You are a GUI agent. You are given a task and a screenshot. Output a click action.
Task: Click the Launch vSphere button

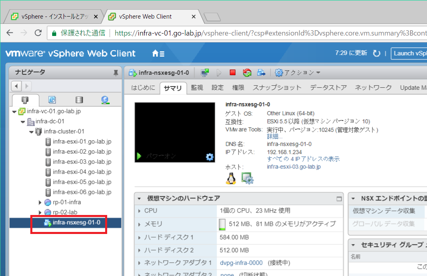coord(409,53)
